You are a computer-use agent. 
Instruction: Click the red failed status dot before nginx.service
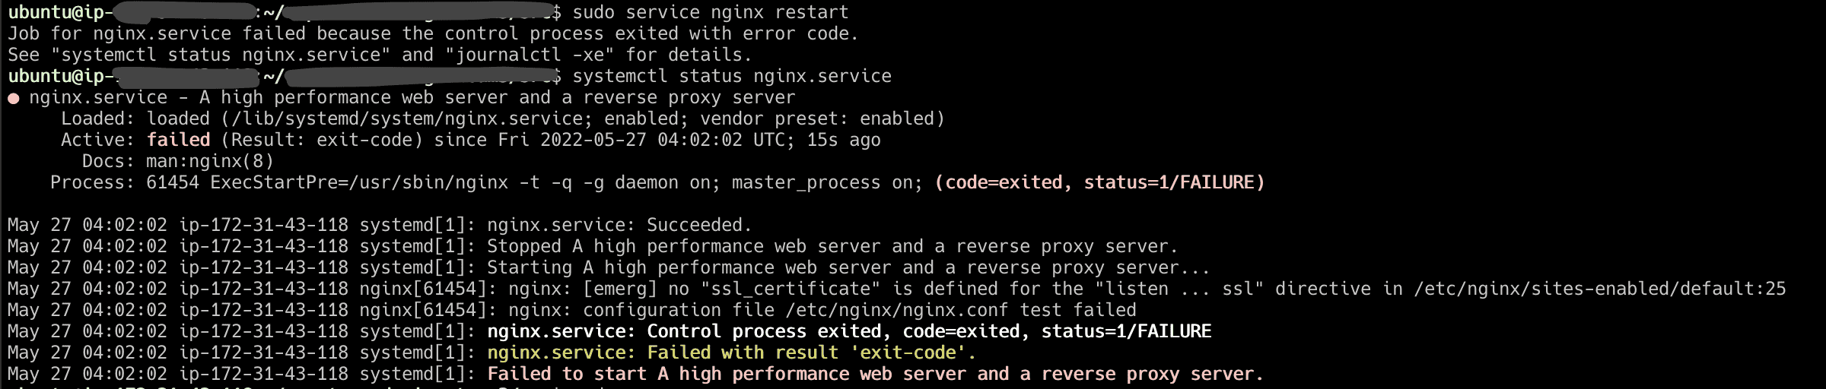[x=14, y=99]
